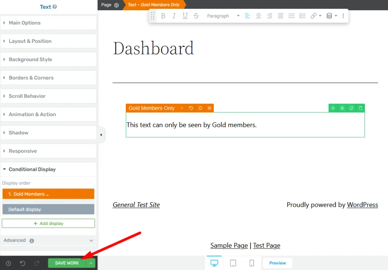This screenshot has width=388, height=270.
Task: Click the Preview button
Action: (278, 263)
